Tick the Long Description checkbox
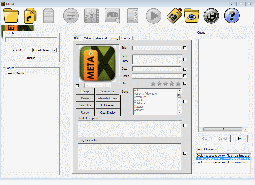Viewport: 255px width, 185px height. coord(185,153)
